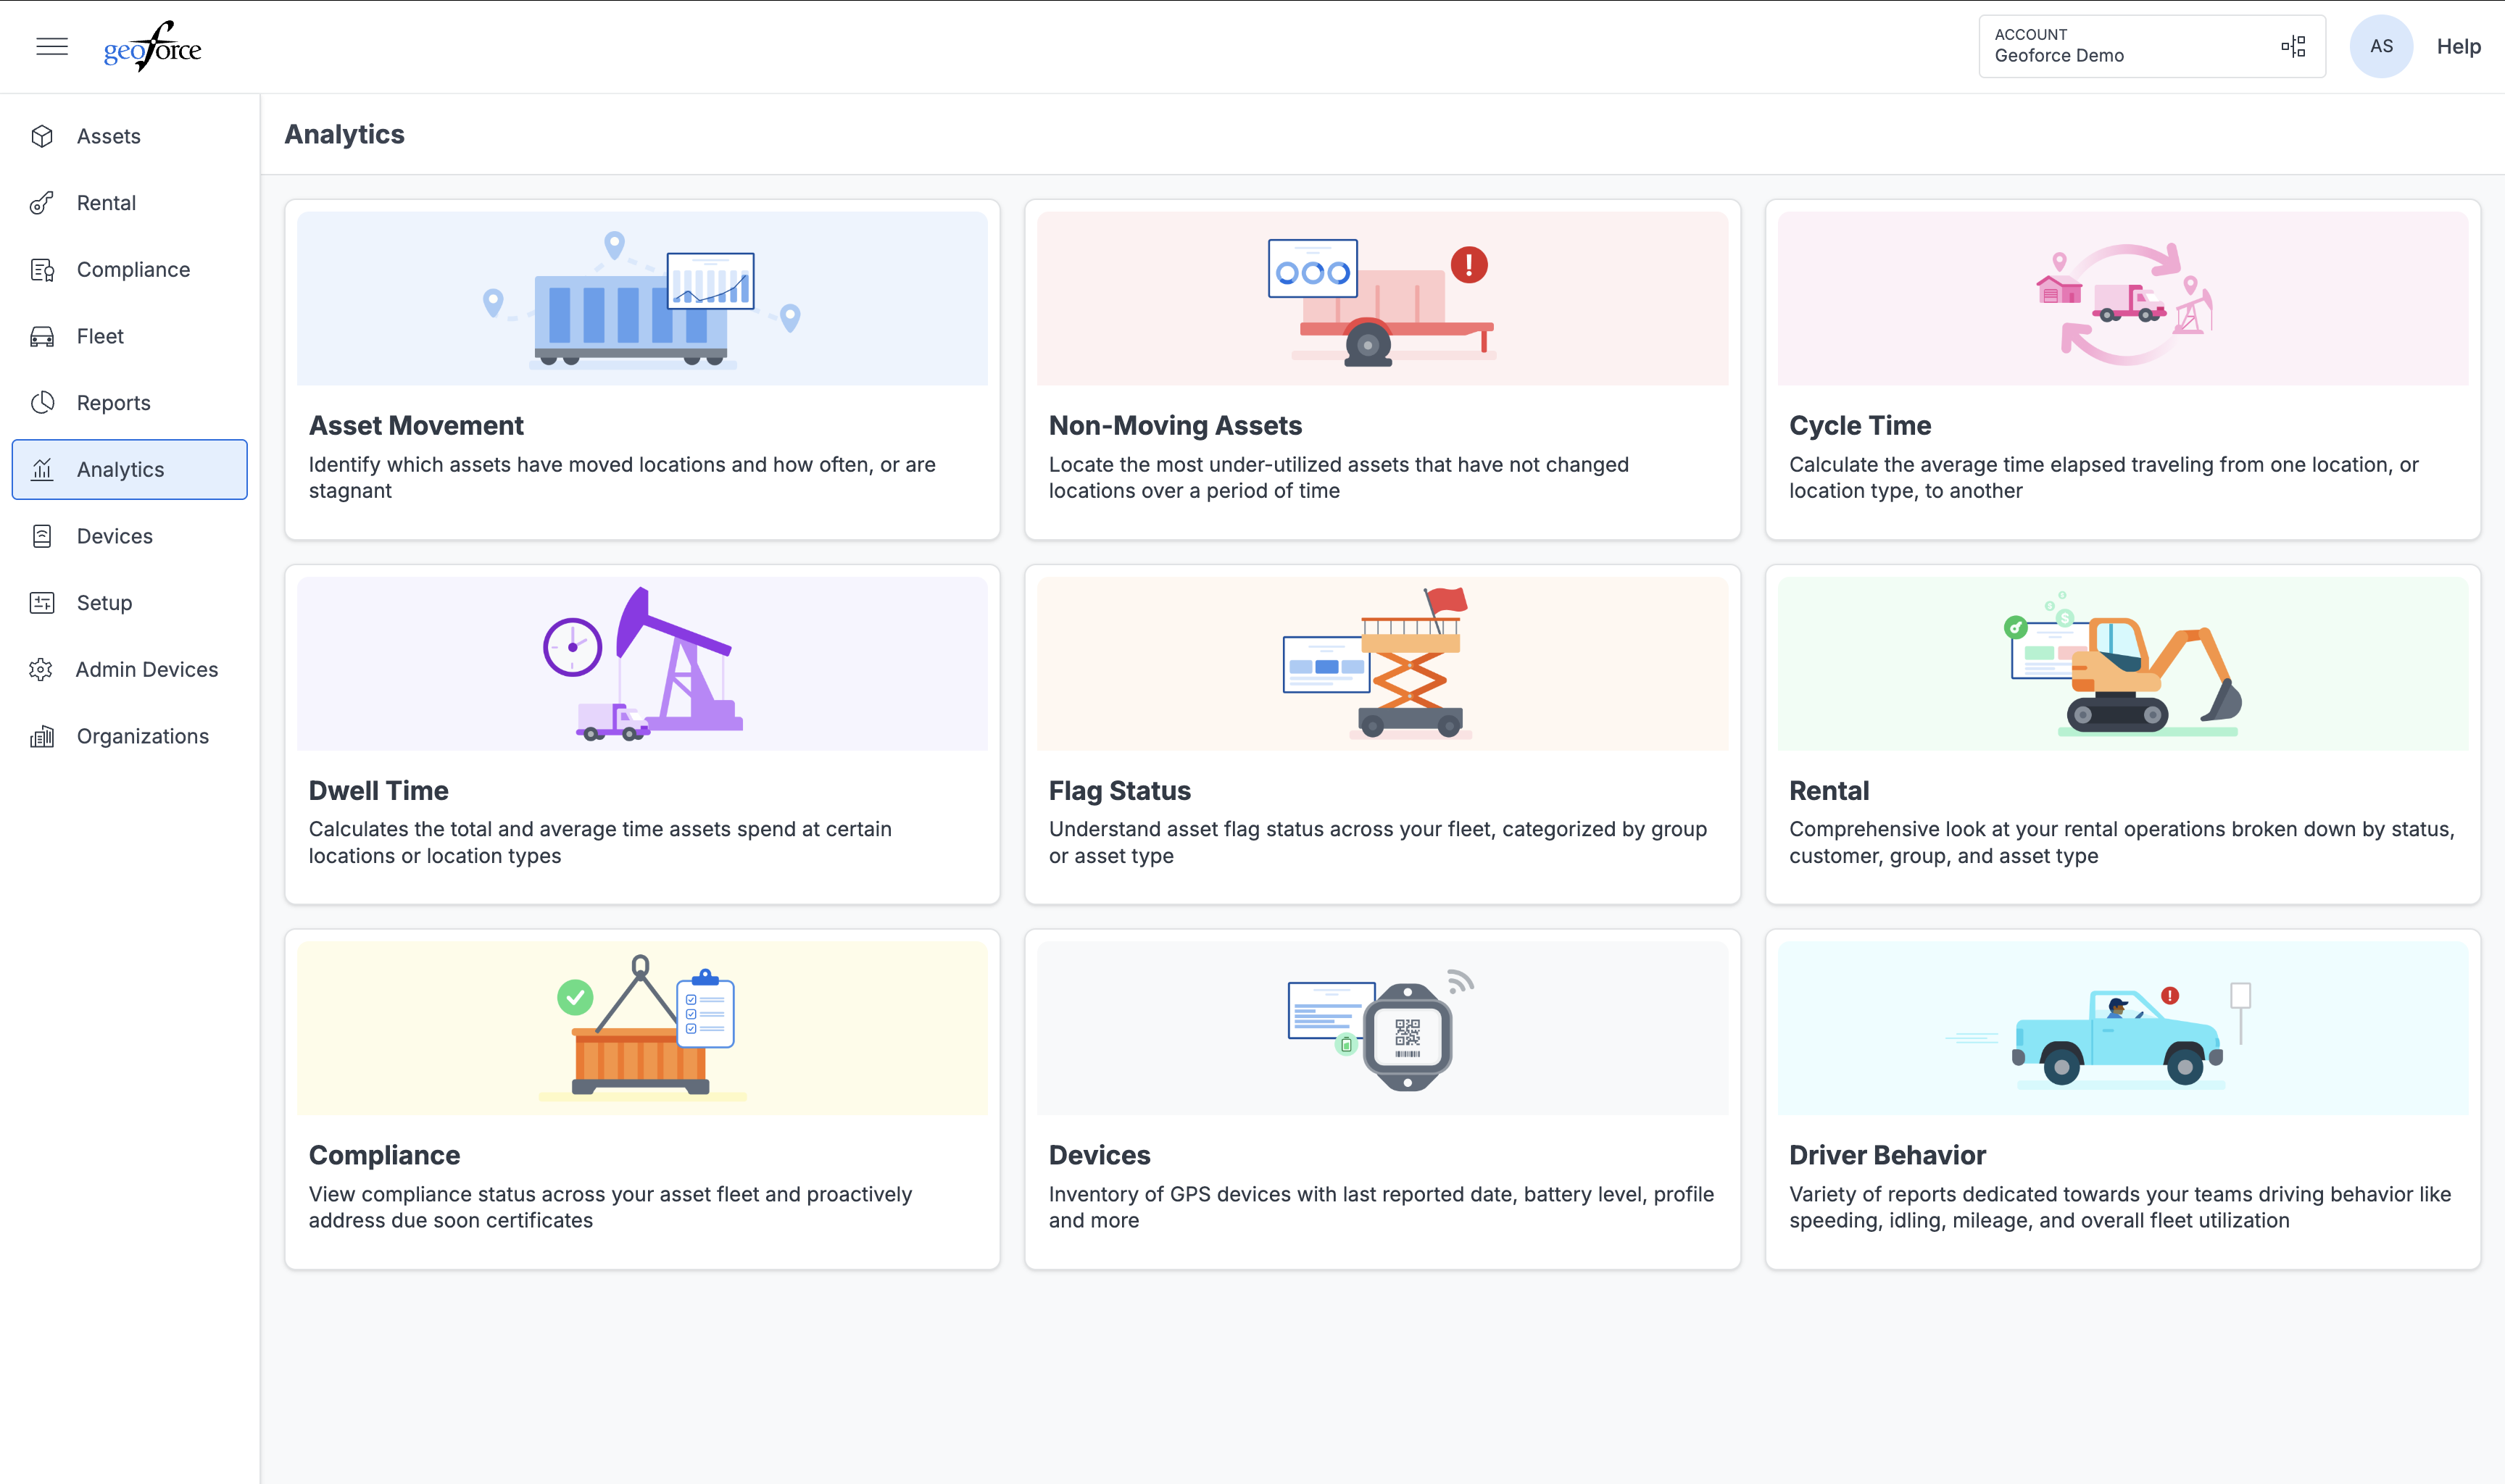
Task: Open the account hierarchy switcher icon
Action: pyautogui.click(x=2293, y=46)
